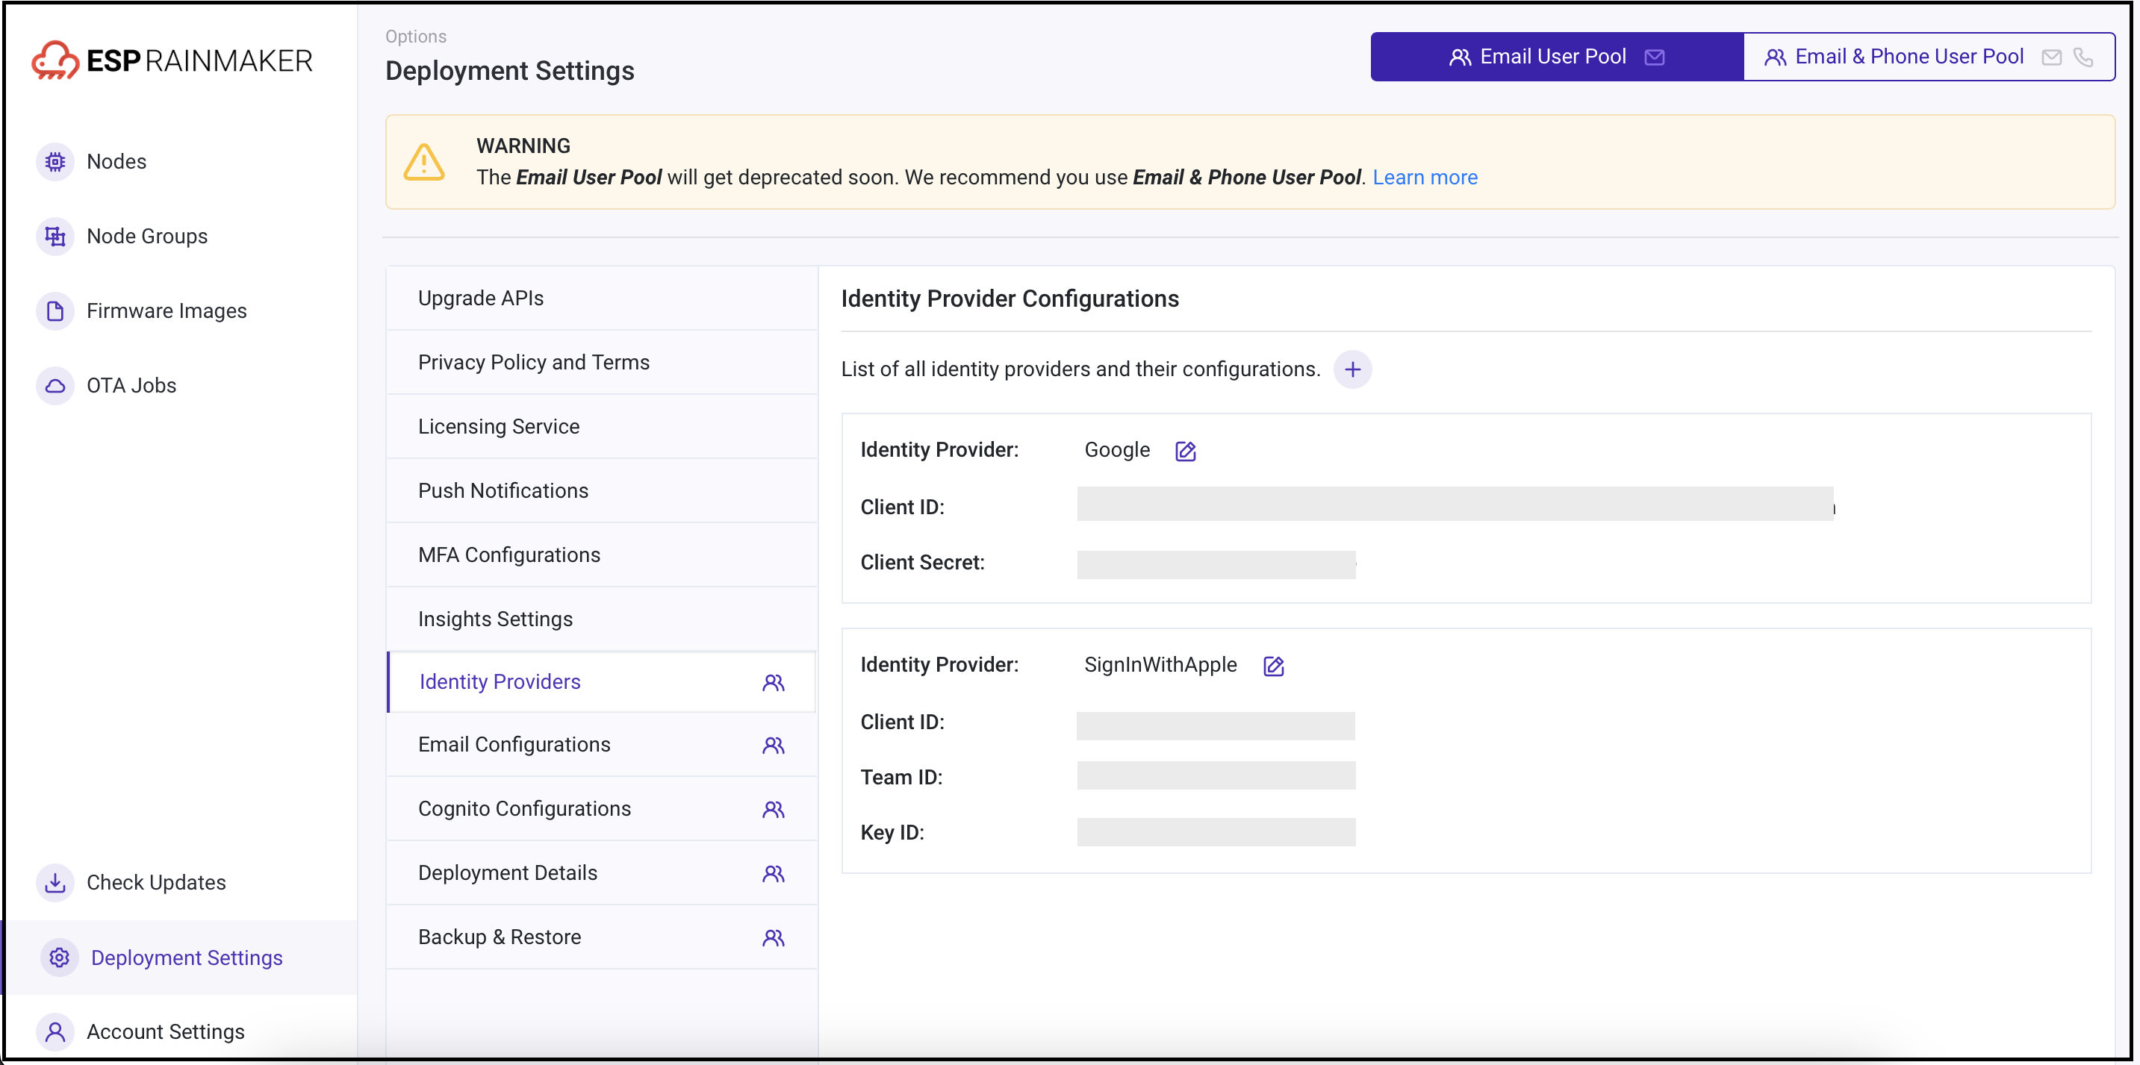This screenshot has height=1065, width=2140.
Task: Click the Deployment Settings gear icon
Action: [59, 957]
